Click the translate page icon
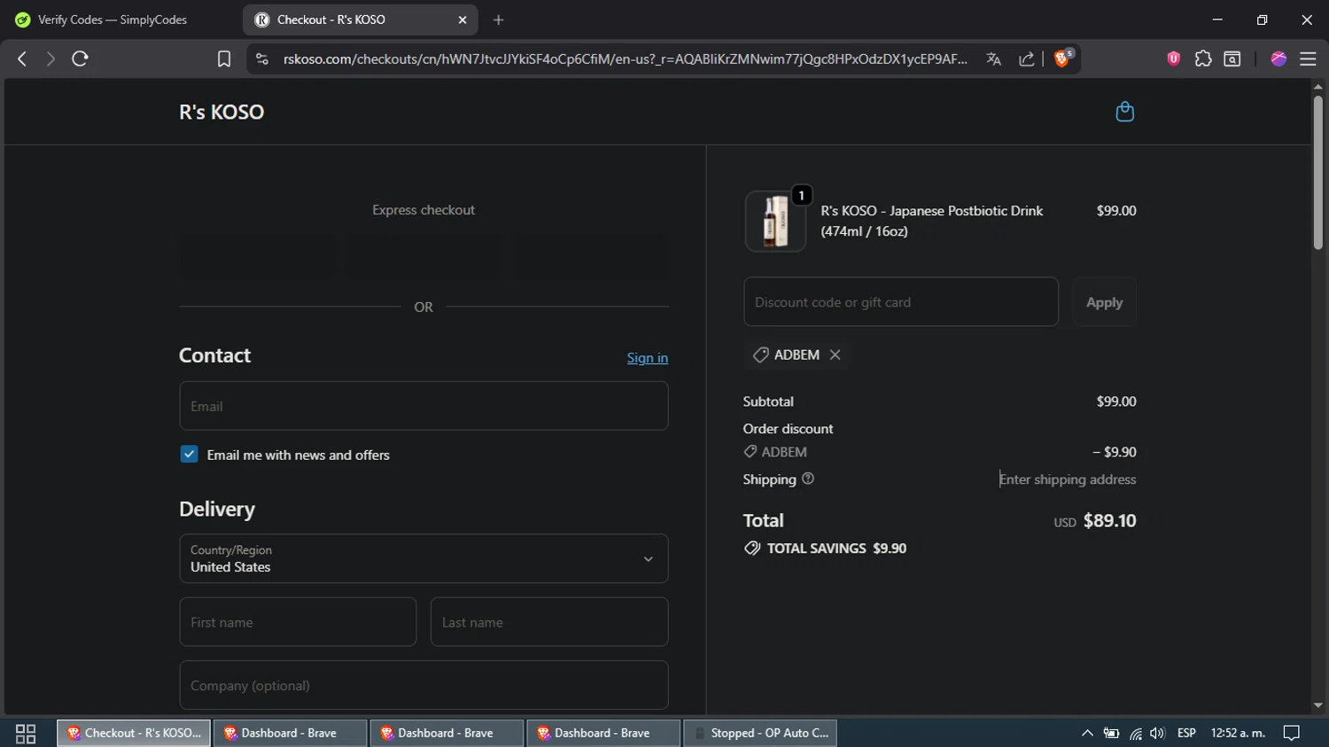The height and width of the screenshot is (747, 1329). tap(993, 58)
